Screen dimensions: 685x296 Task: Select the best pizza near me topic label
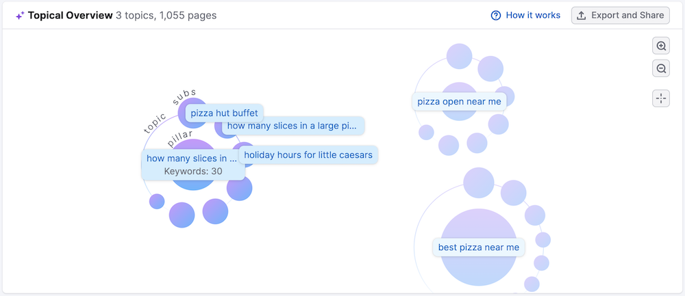click(x=479, y=247)
